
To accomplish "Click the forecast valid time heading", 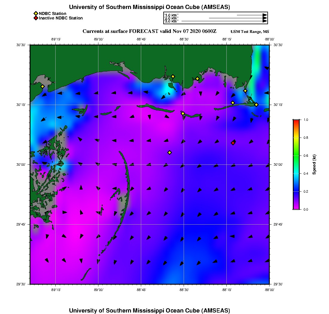I will 149,31.
